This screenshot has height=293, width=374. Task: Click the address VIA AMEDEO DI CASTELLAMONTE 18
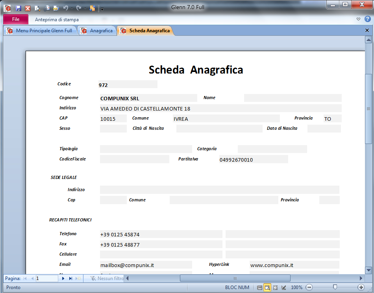pyautogui.click(x=145, y=109)
